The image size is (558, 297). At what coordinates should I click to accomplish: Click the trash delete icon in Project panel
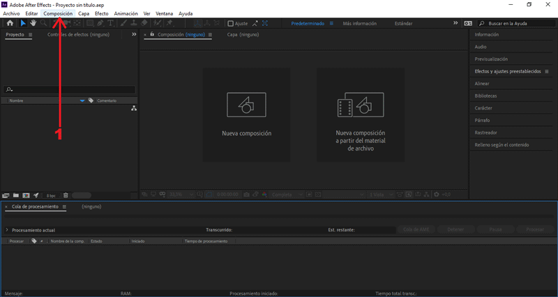66,195
